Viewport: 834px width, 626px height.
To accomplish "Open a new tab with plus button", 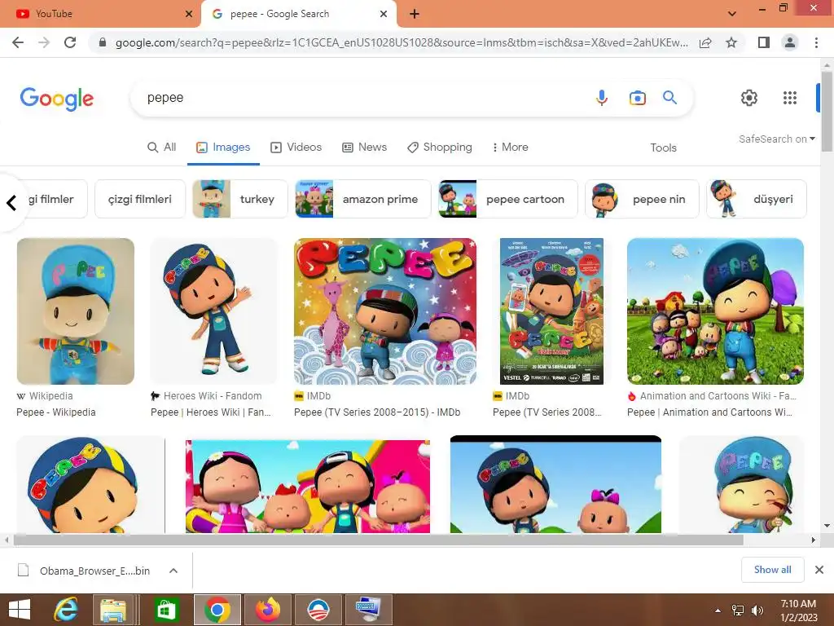I will pyautogui.click(x=415, y=14).
